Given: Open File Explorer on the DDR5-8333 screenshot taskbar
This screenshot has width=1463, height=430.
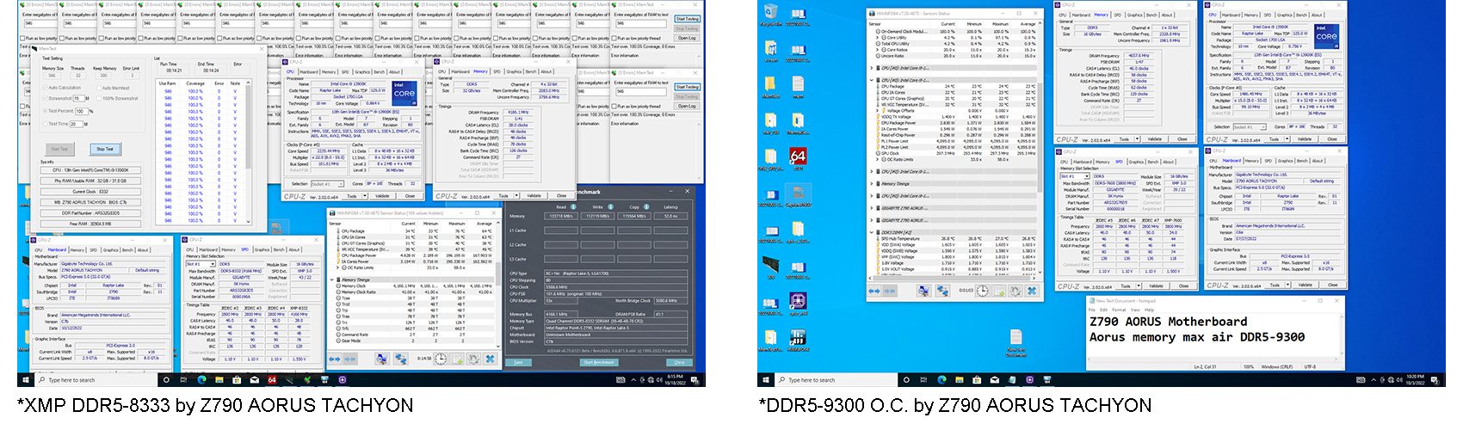Looking at the screenshot, I should (x=219, y=379).
